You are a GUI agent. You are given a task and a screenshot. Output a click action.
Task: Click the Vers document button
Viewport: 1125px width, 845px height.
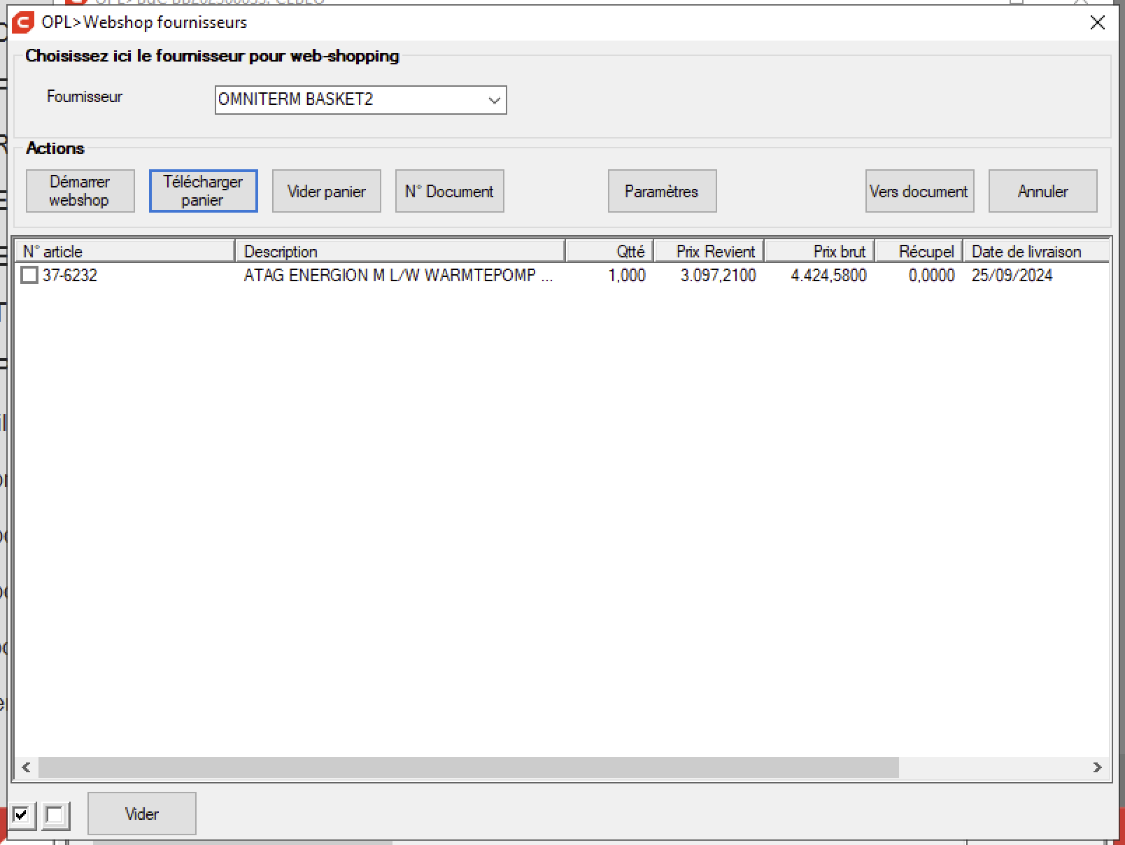[x=919, y=191]
